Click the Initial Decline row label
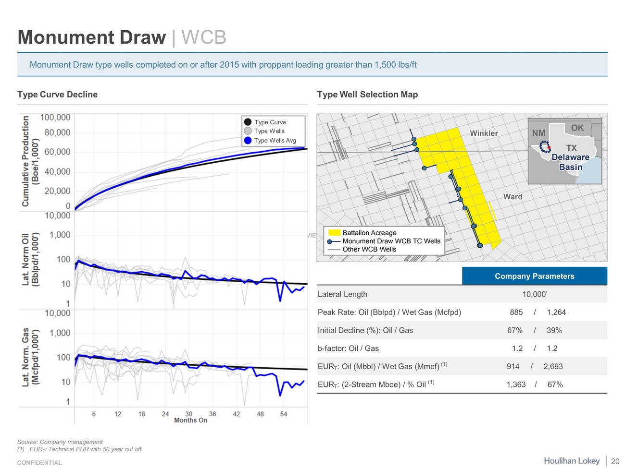Viewport: 625px width, 468px height. coord(365,330)
